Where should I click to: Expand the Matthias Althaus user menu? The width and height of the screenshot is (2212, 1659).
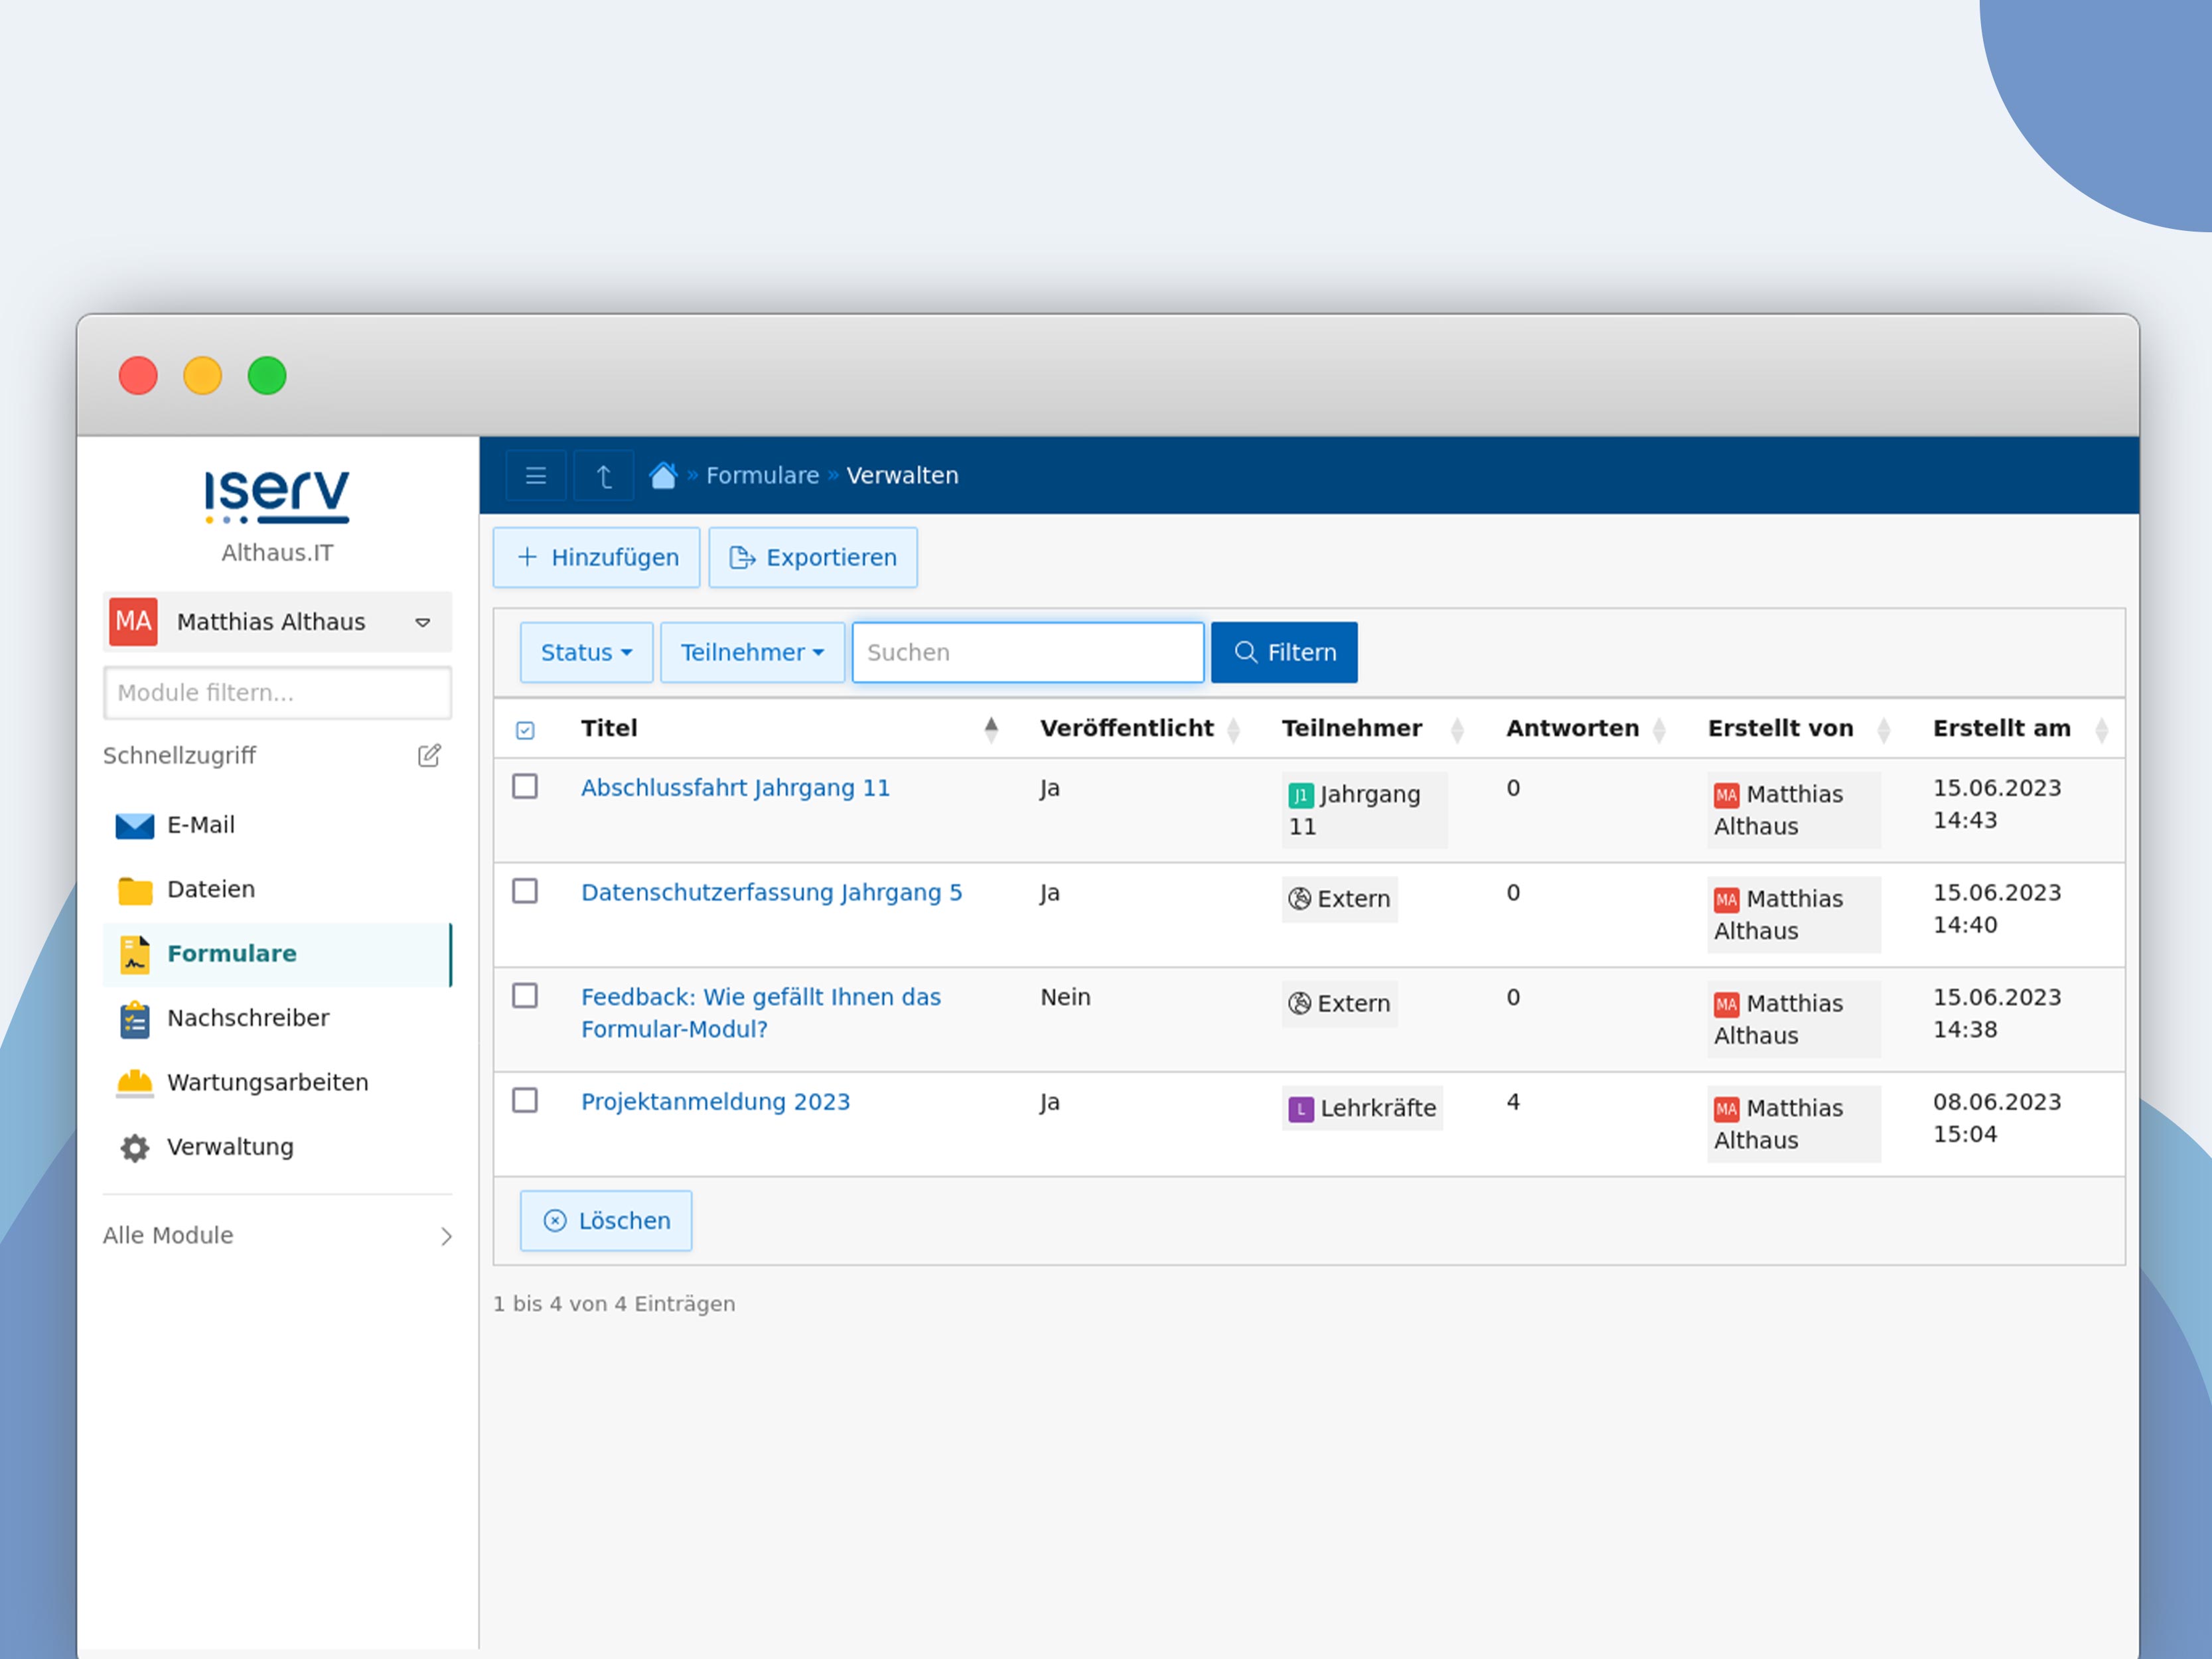(x=277, y=622)
